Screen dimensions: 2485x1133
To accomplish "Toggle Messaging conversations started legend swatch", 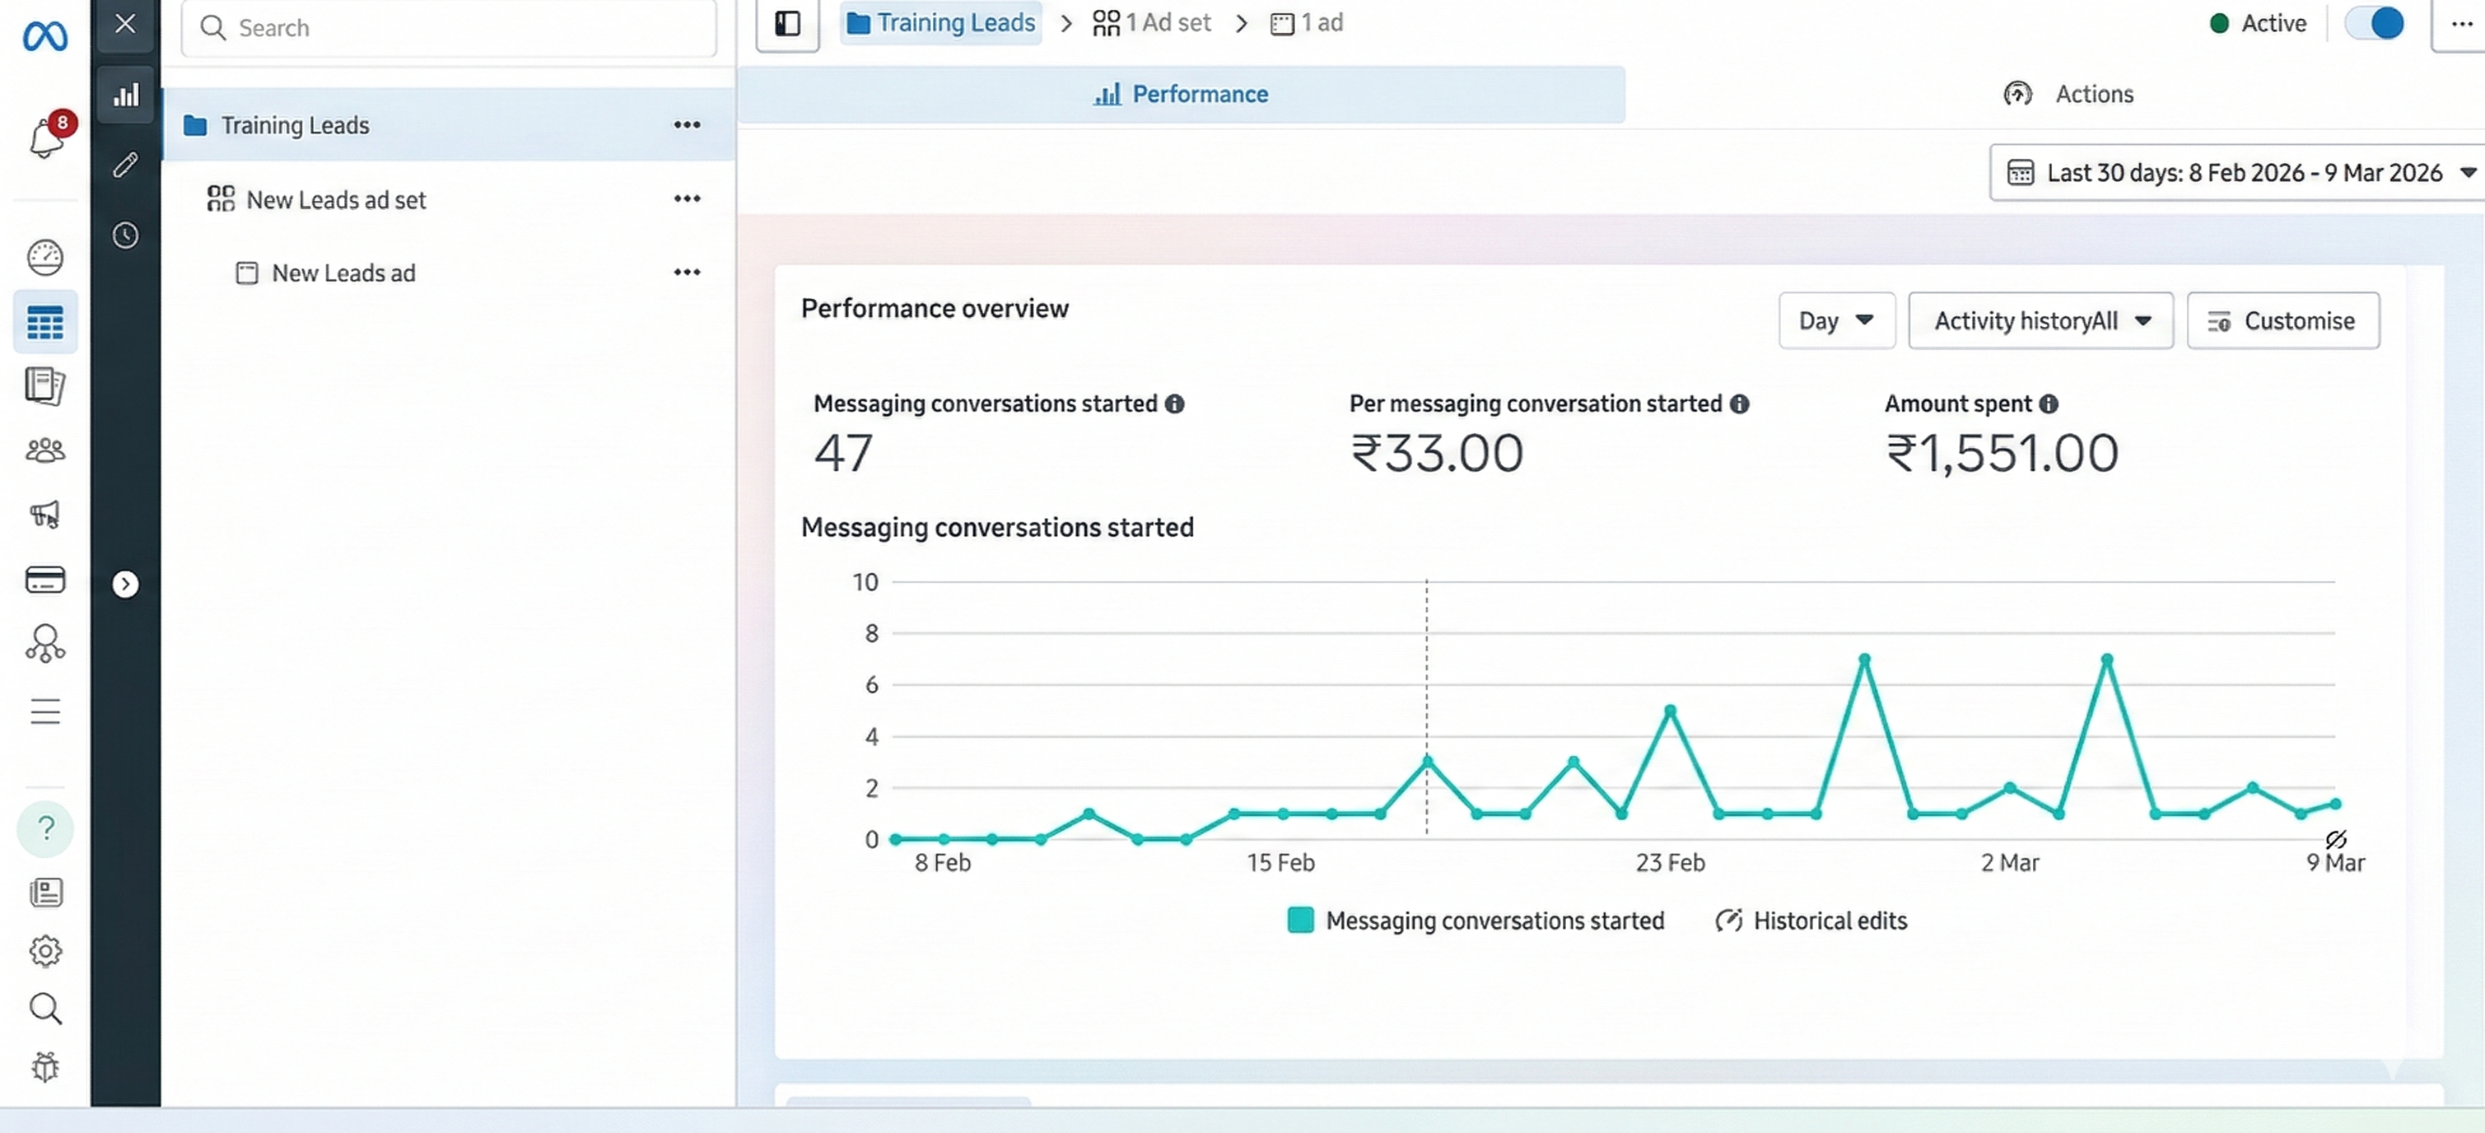I will click(1300, 921).
